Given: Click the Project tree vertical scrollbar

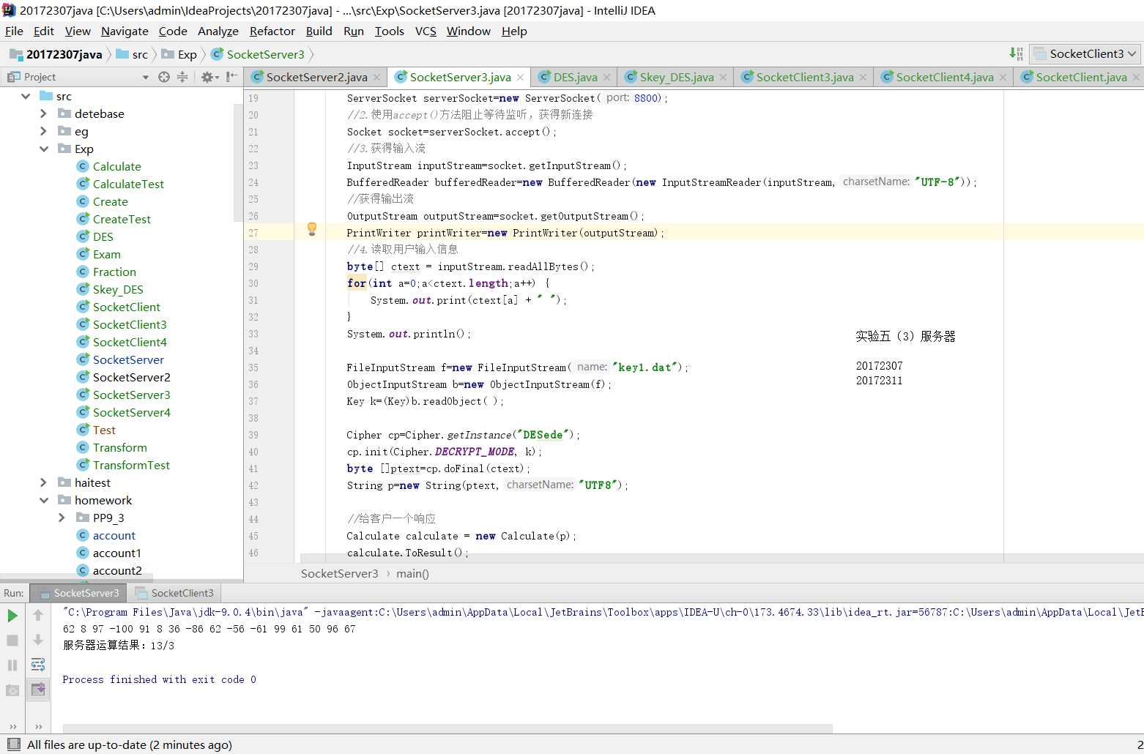Looking at the screenshot, I should point(237,163).
